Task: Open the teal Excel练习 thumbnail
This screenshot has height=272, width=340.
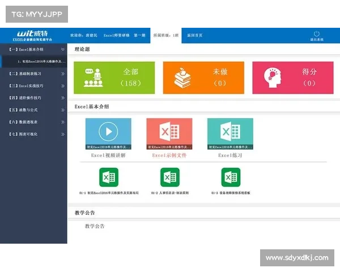Action: pyautogui.click(x=230, y=134)
